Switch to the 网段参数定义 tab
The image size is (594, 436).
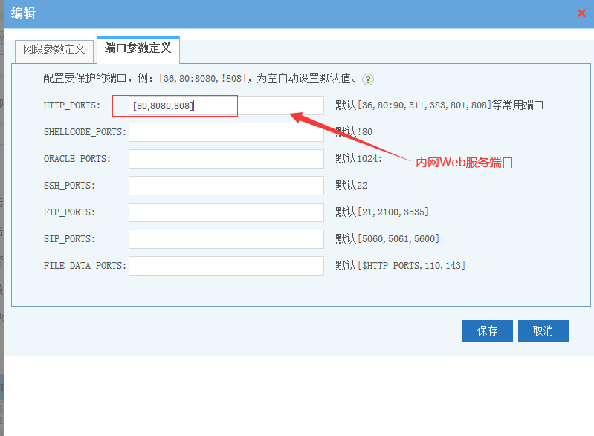tap(54, 51)
